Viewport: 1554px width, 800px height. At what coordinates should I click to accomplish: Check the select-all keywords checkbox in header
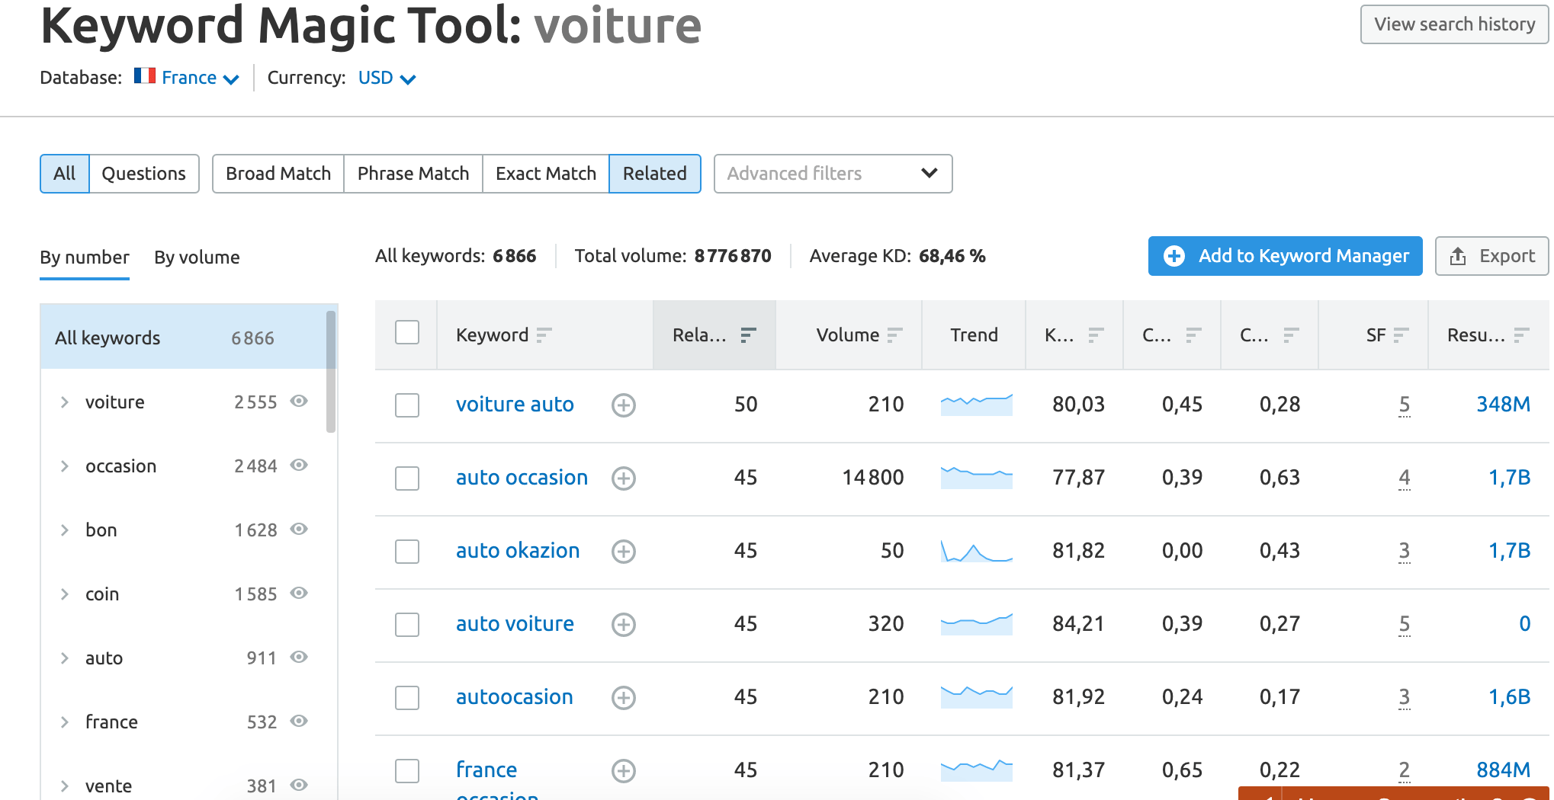pos(407,333)
